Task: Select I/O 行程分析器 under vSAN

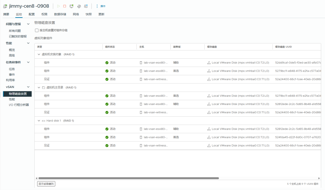Action: pyautogui.click(x=19, y=105)
